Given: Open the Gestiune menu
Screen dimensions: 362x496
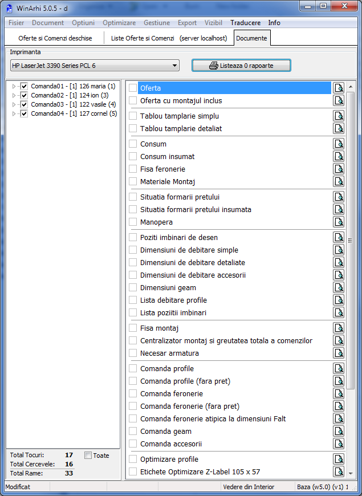Looking at the screenshot, I should point(157,23).
